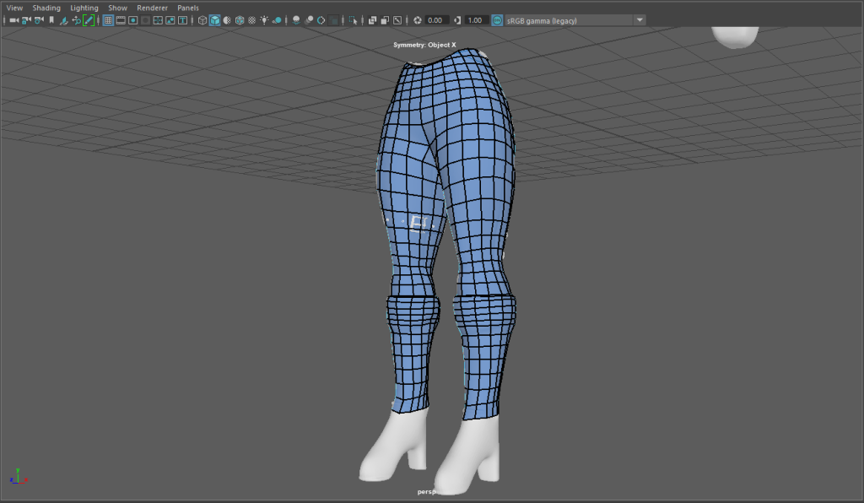Enable the Textured display icon
864x503 pixels.
pos(252,20)
